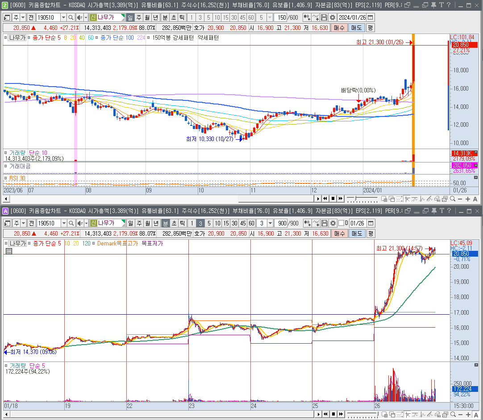The width and height of the screenshot is (483, 420).
Task: Toggle 나무가 price series checkbox in top chart legend
Action: coord(6,37)
